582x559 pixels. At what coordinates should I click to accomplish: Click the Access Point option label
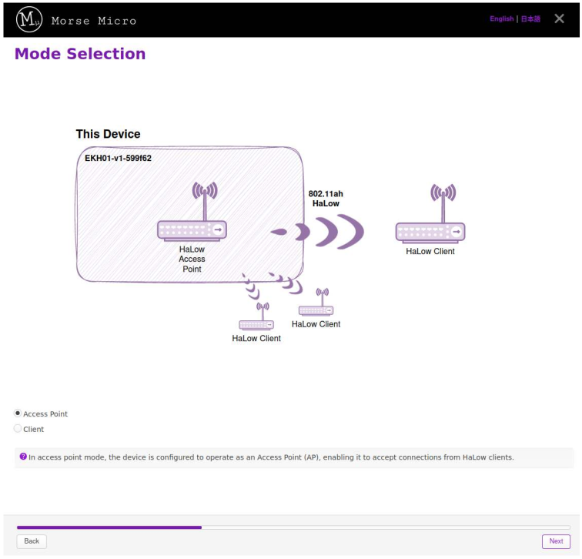coord(45,414)
